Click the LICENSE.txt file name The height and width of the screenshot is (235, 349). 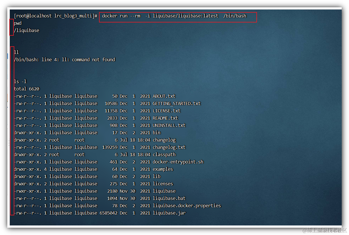click(166, 111)
